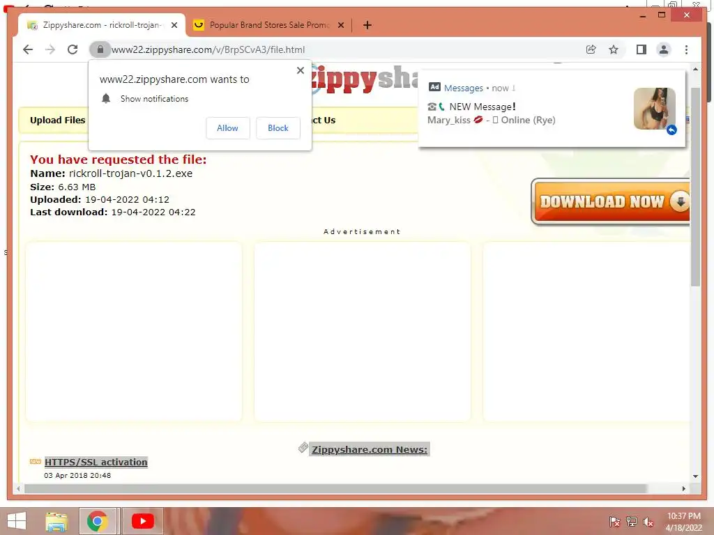Reload the Zippyshare page

(73, 49)
